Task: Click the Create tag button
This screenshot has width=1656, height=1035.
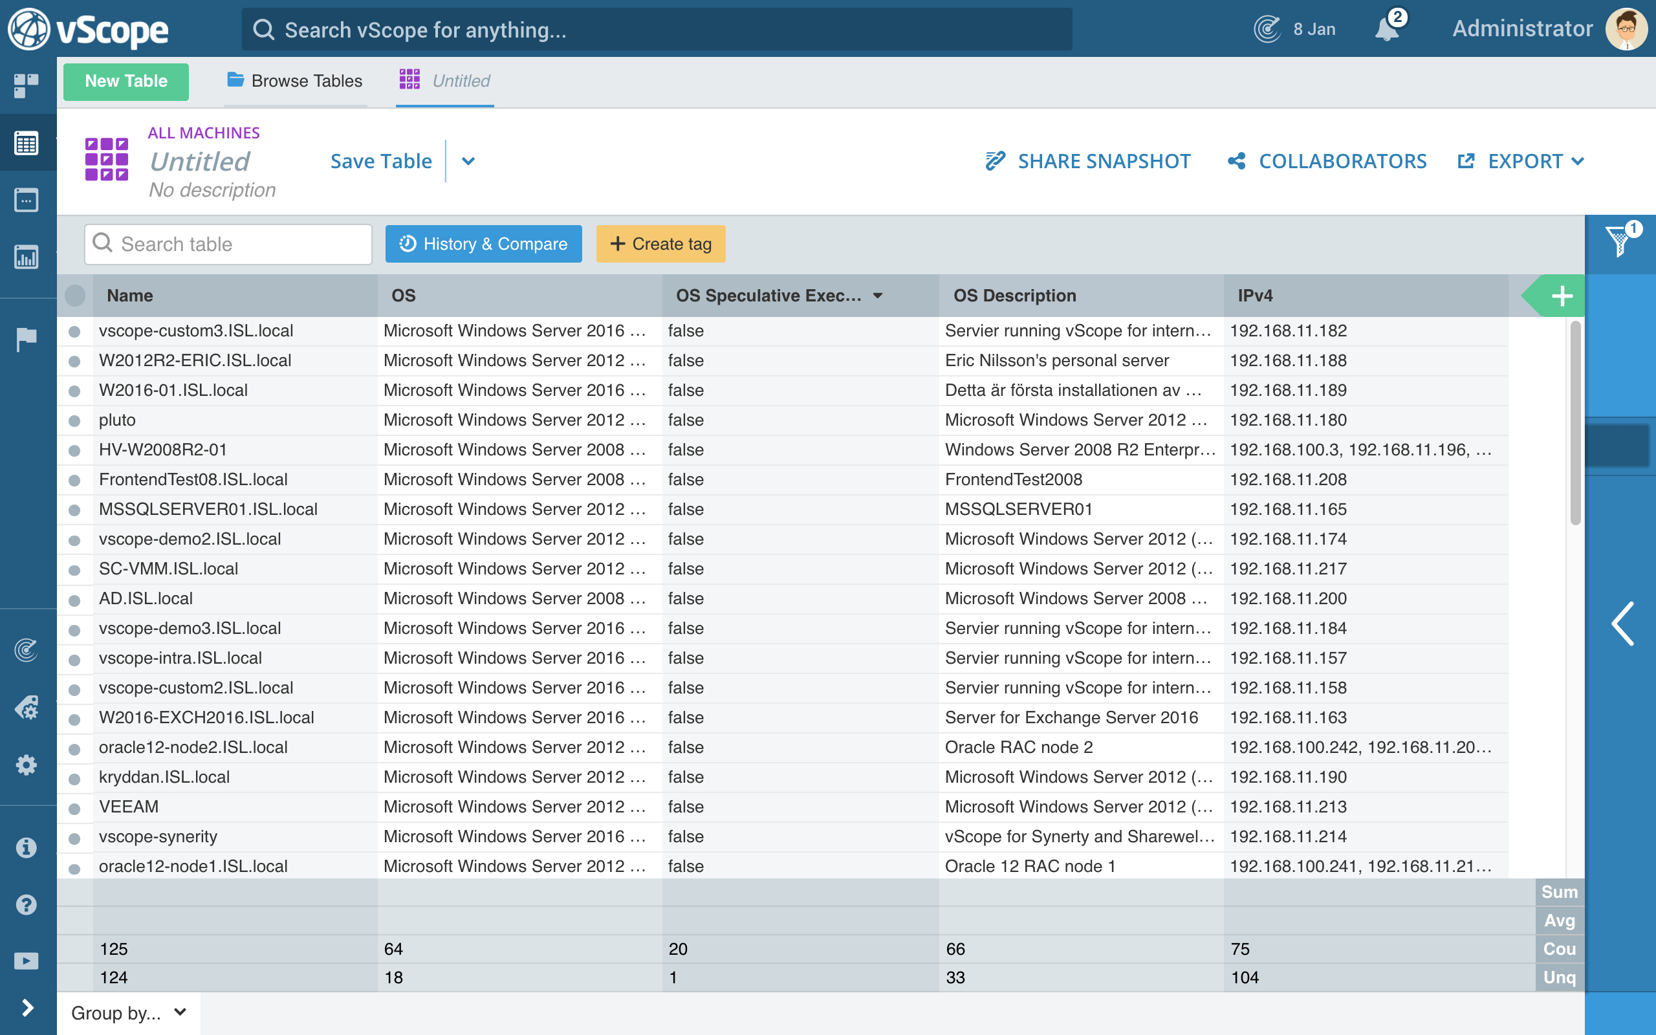Action: click(660, 244)
